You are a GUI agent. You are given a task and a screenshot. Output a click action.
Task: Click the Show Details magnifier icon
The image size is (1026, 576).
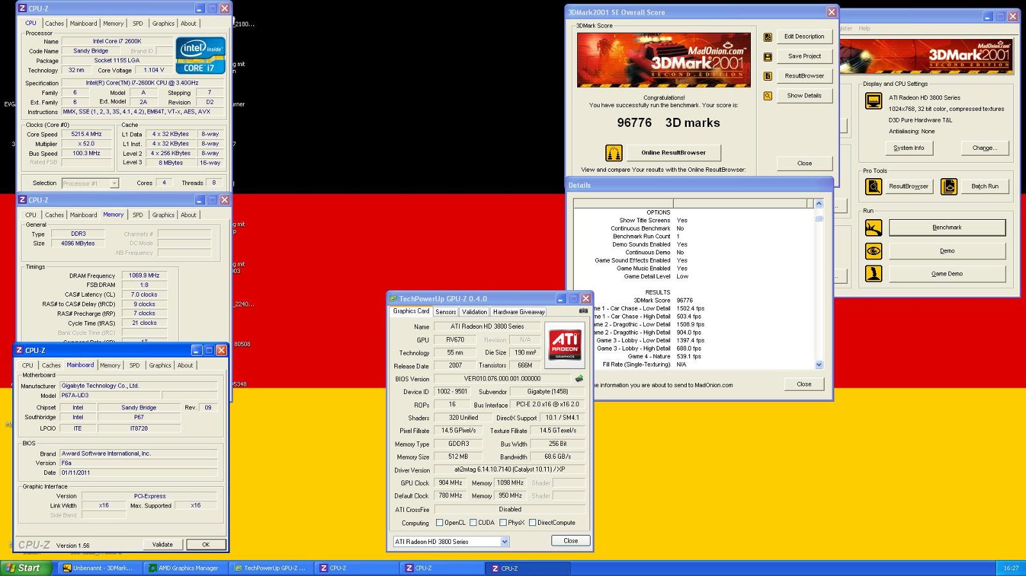coord(768,96)
